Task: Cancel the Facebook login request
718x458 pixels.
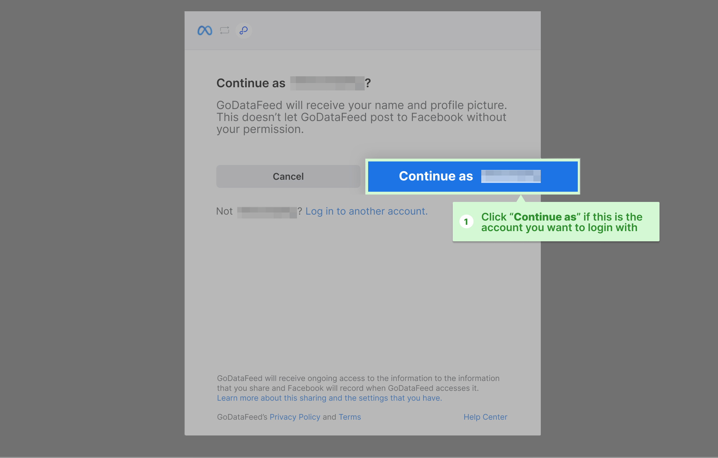Action: [x=288, y=176]
